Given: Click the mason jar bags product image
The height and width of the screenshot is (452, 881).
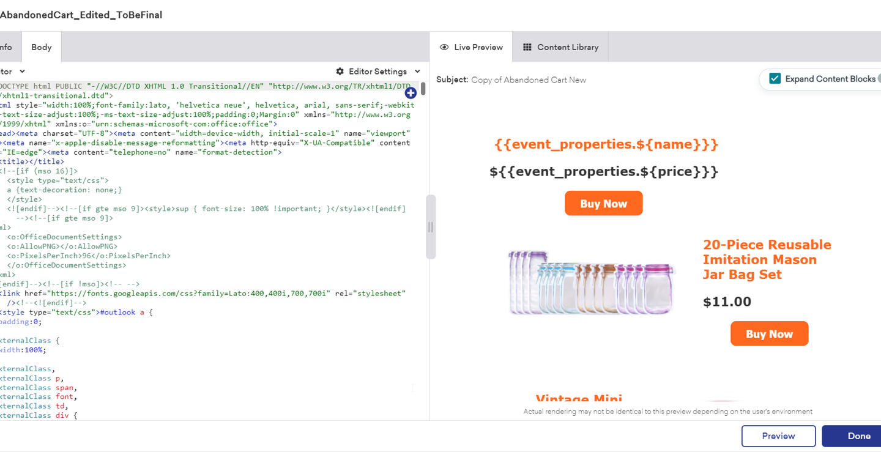Looking at the screenshot, I should [x=592, y=281].
